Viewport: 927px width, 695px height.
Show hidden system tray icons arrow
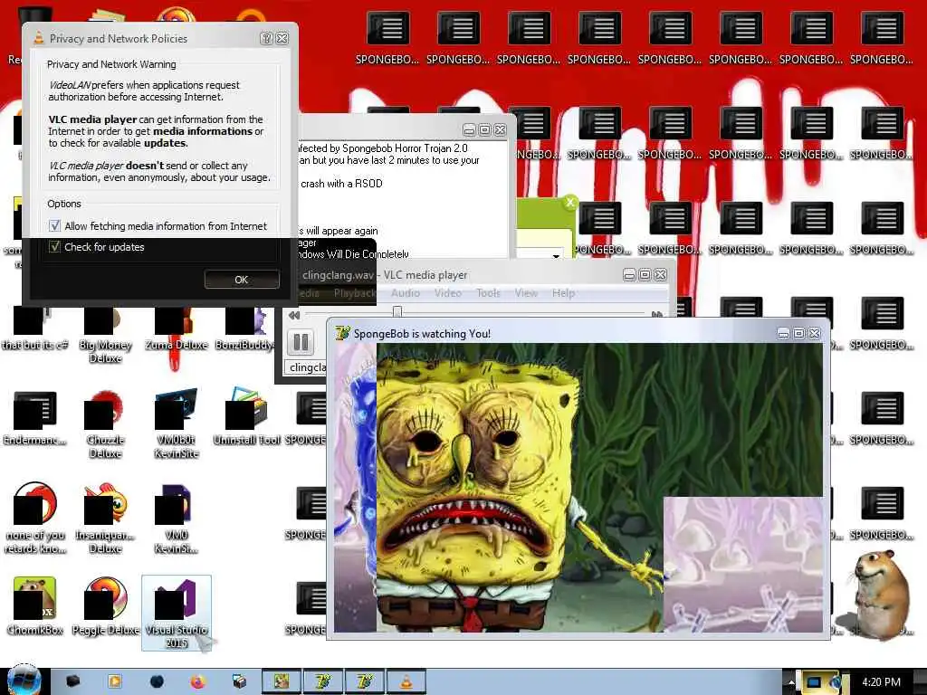791,682
